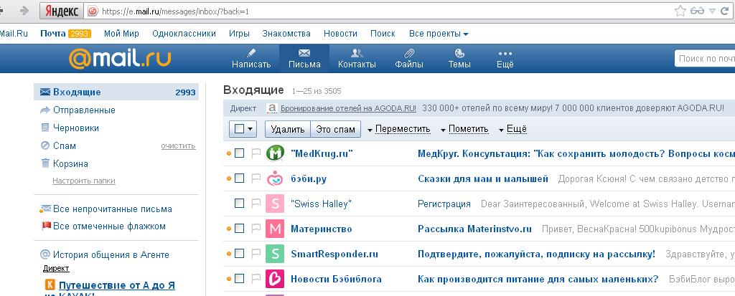This screenshot has height=296, width=735.
Task: Open Контакты contacts icon
Action: pos(357,53)
